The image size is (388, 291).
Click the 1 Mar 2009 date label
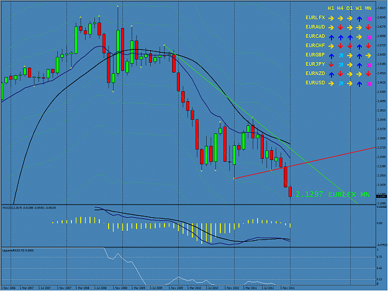pos(138,288)
